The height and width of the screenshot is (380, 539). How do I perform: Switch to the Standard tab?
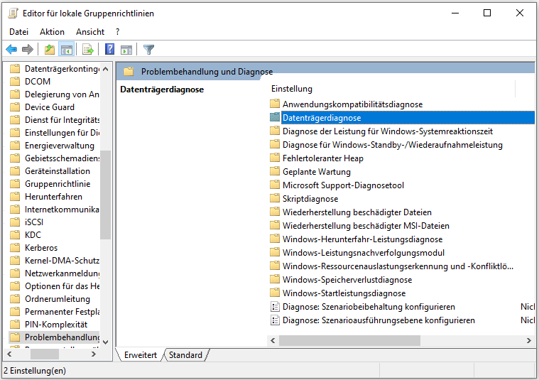pyautogui.click(x=185, y=355)
